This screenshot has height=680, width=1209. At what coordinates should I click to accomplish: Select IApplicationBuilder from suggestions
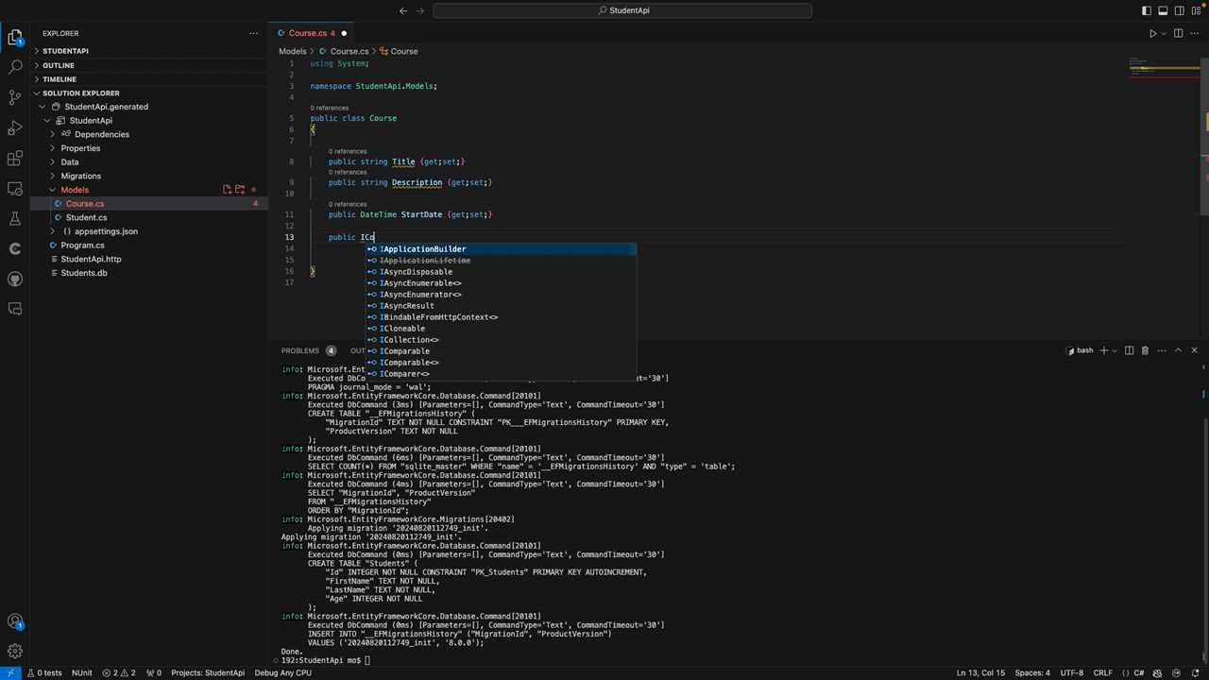502,249
